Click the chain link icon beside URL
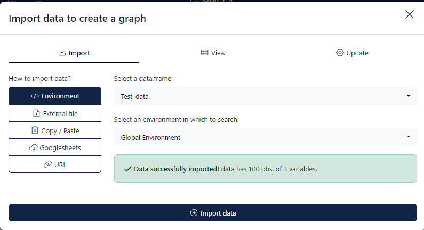This screenshot has width=424, height=230. point(47,165)
